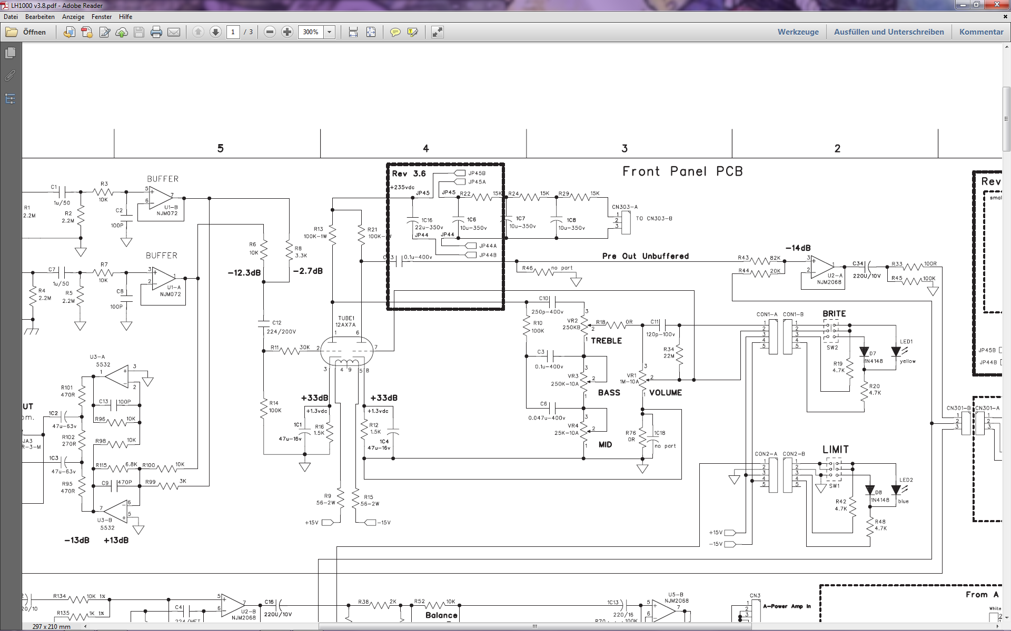Select the fit whole page icon
The height and width of the screenshot is (631, 1011).
(x=371, y=32)
